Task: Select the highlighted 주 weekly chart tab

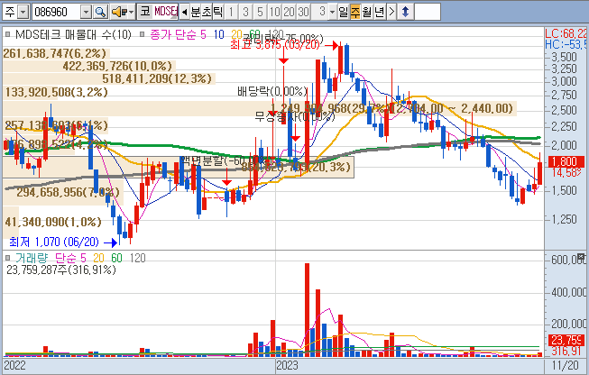Action: click(x=355, y=12)
